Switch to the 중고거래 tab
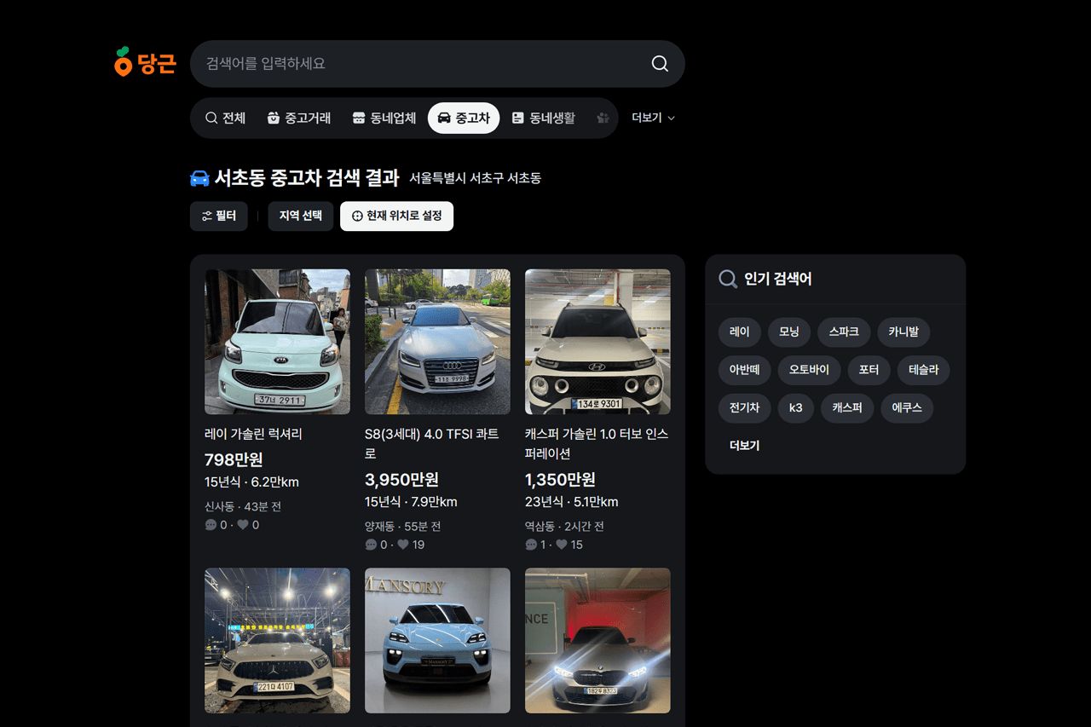Viewport: 1091px width, 727px height. [298, 118]
